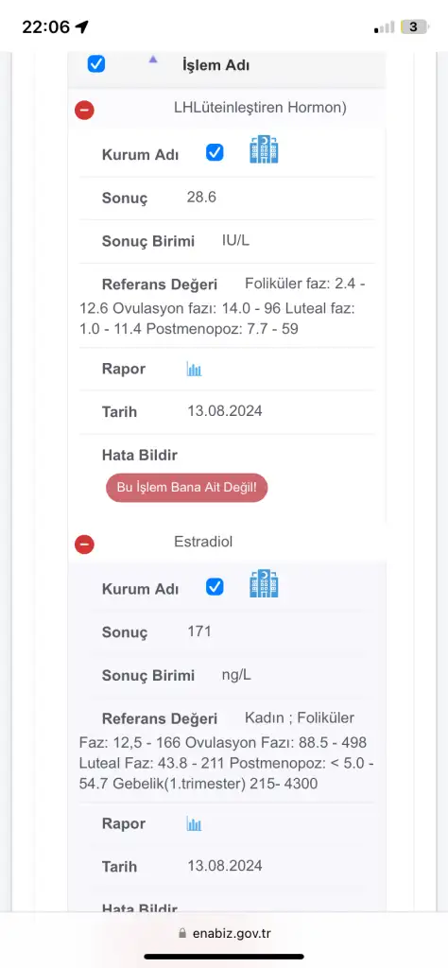Viewport: 448px width, 968px height.
Task: Open hospital building icon for Estradiol
Action: pyautogui.click(x=264, y=583)
